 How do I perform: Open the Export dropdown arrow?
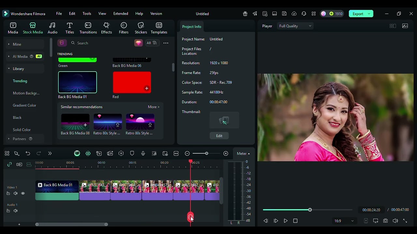(369, 14)
